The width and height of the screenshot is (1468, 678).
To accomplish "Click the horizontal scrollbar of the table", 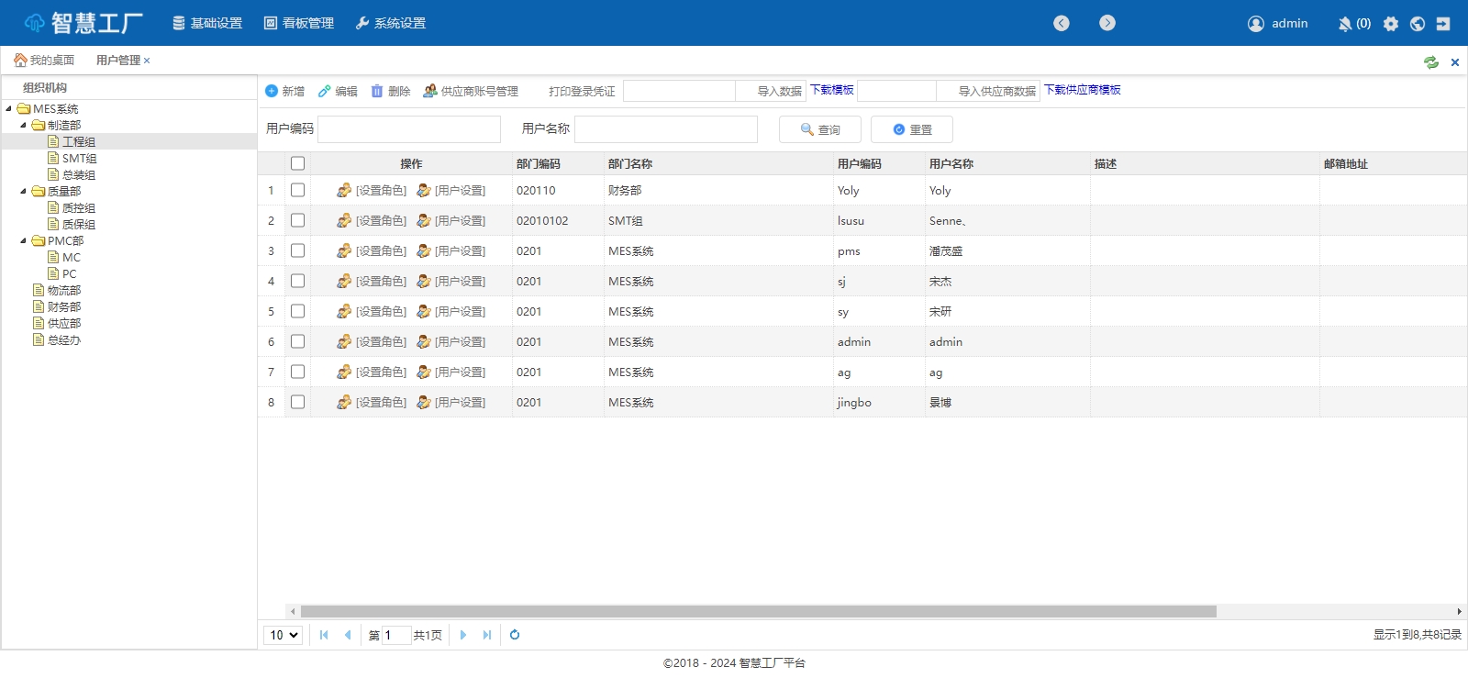I will [x=758, y=611].
